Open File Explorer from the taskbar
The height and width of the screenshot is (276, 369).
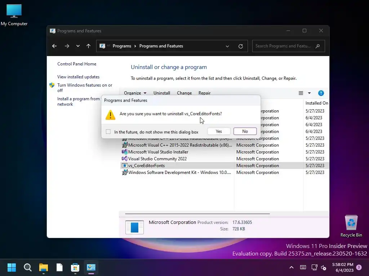tap(44, 267)
